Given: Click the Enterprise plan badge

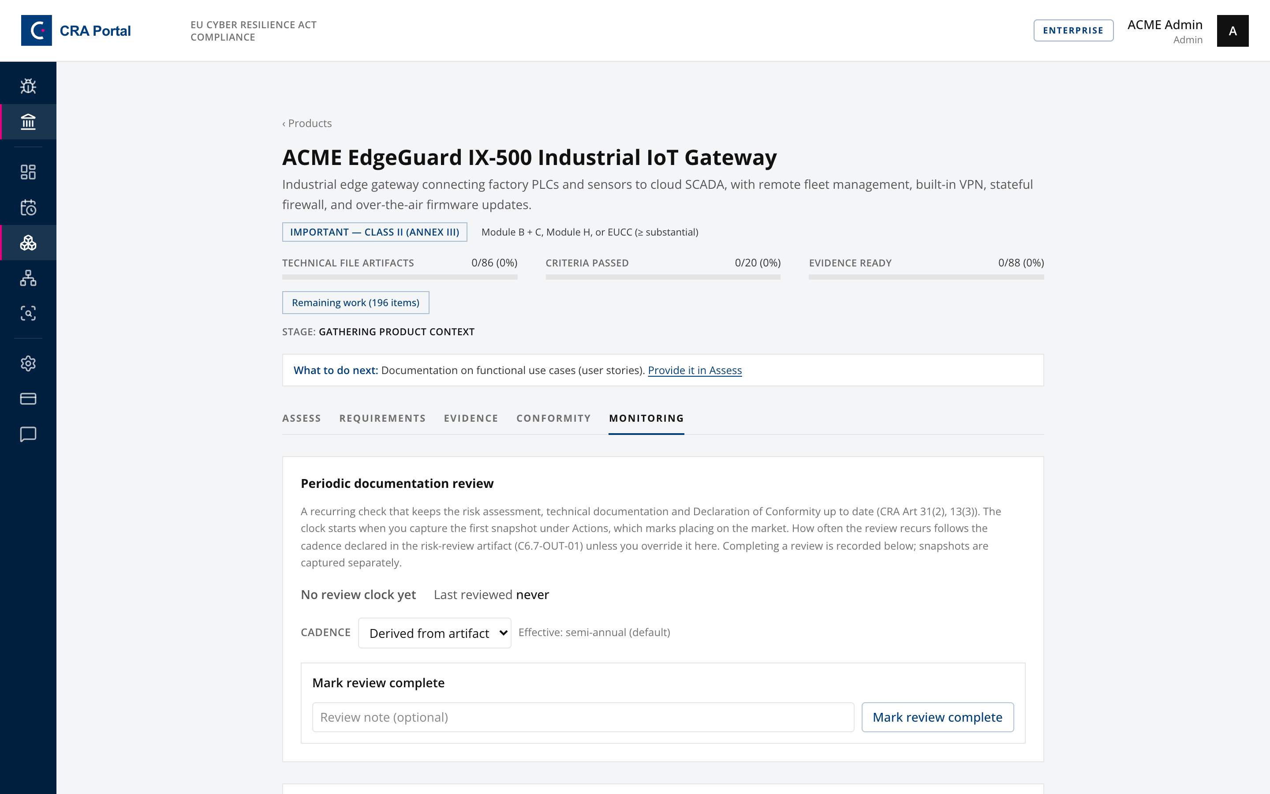Looking at the screenshot, I should (x=1073, y=30).
